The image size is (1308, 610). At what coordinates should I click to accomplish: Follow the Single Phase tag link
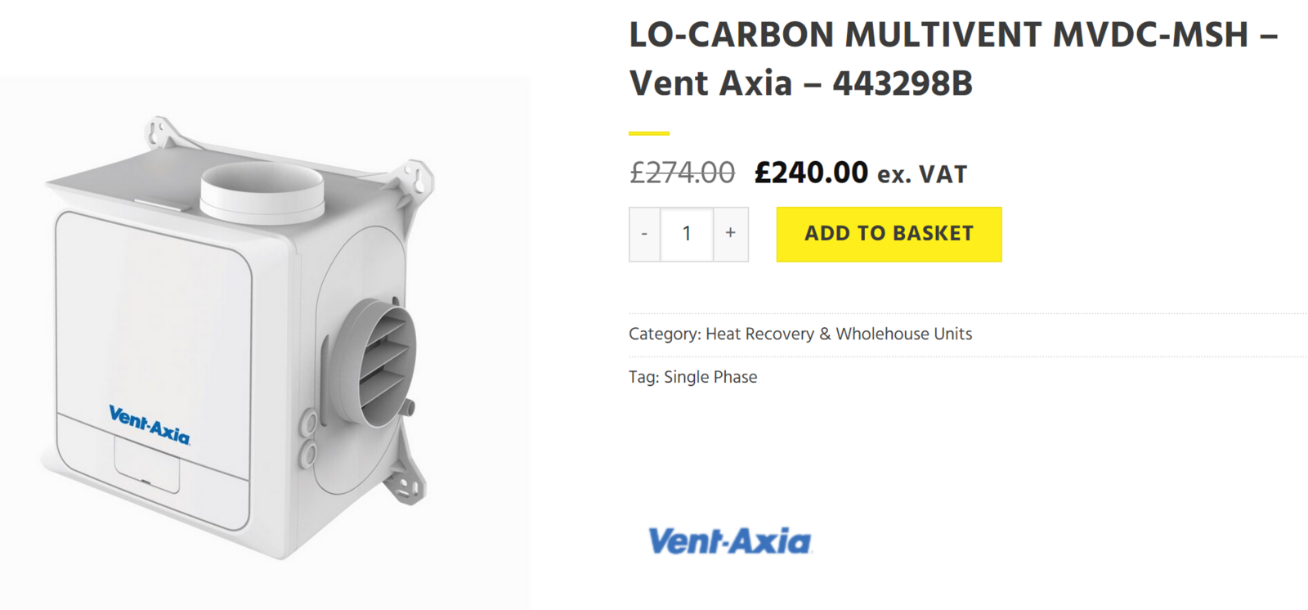point(710,377)
